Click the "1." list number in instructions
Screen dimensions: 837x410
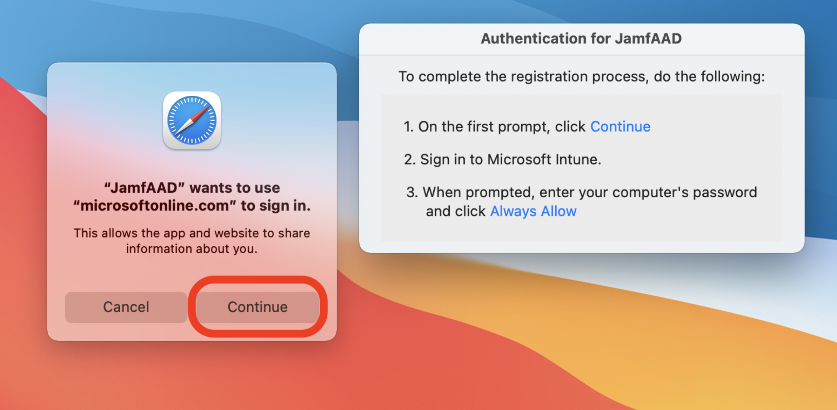408,127
